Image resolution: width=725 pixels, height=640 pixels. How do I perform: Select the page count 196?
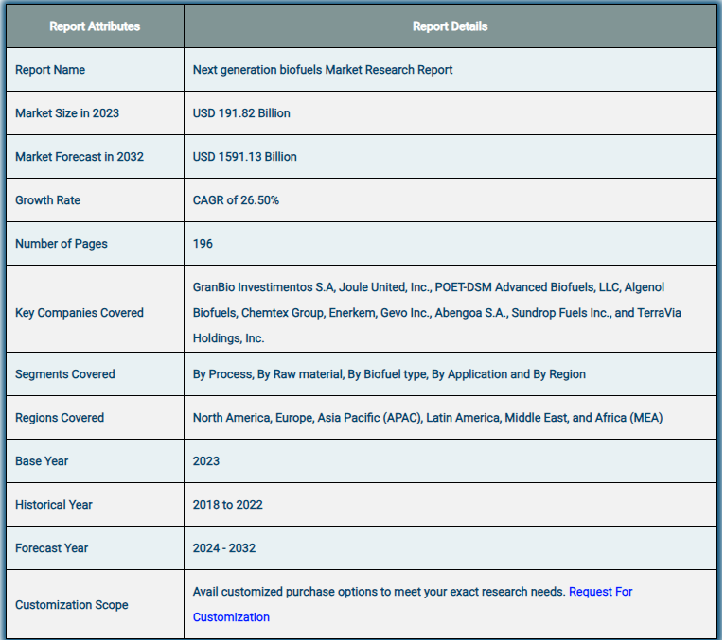coord(203,243)
